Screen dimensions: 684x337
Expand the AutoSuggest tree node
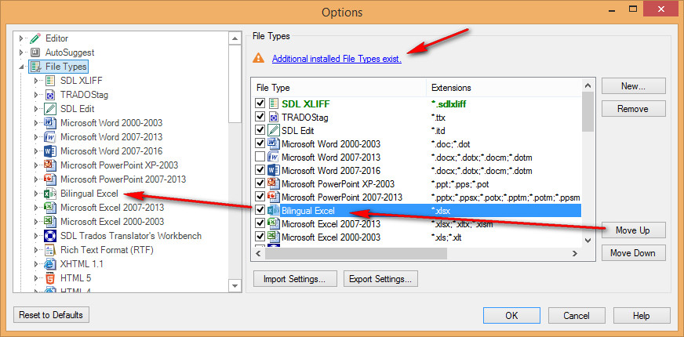point(20,53)
